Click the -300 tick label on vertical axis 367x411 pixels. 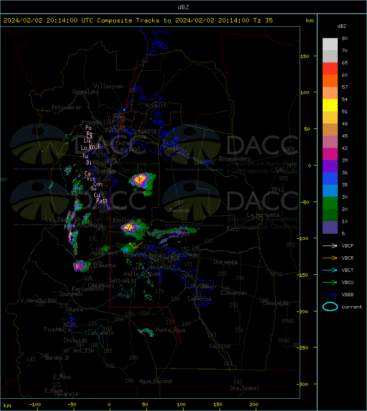(303, 384)
